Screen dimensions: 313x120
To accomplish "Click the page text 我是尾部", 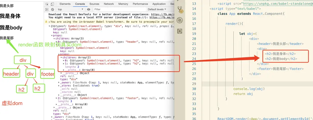I will tap(7, 38).
